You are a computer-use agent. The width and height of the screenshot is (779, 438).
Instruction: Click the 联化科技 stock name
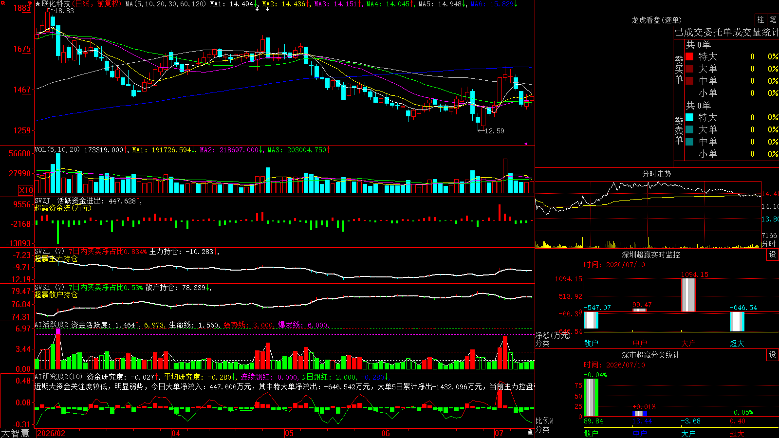click(x=56, y=4)
